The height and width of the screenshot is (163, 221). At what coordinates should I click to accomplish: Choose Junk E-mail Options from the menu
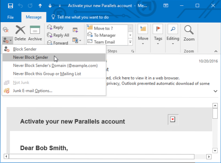tap(32, 91)
